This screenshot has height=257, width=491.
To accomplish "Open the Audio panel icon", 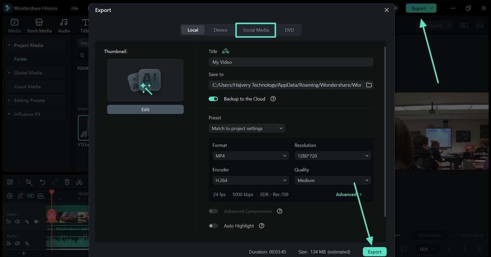I will 64,22.
